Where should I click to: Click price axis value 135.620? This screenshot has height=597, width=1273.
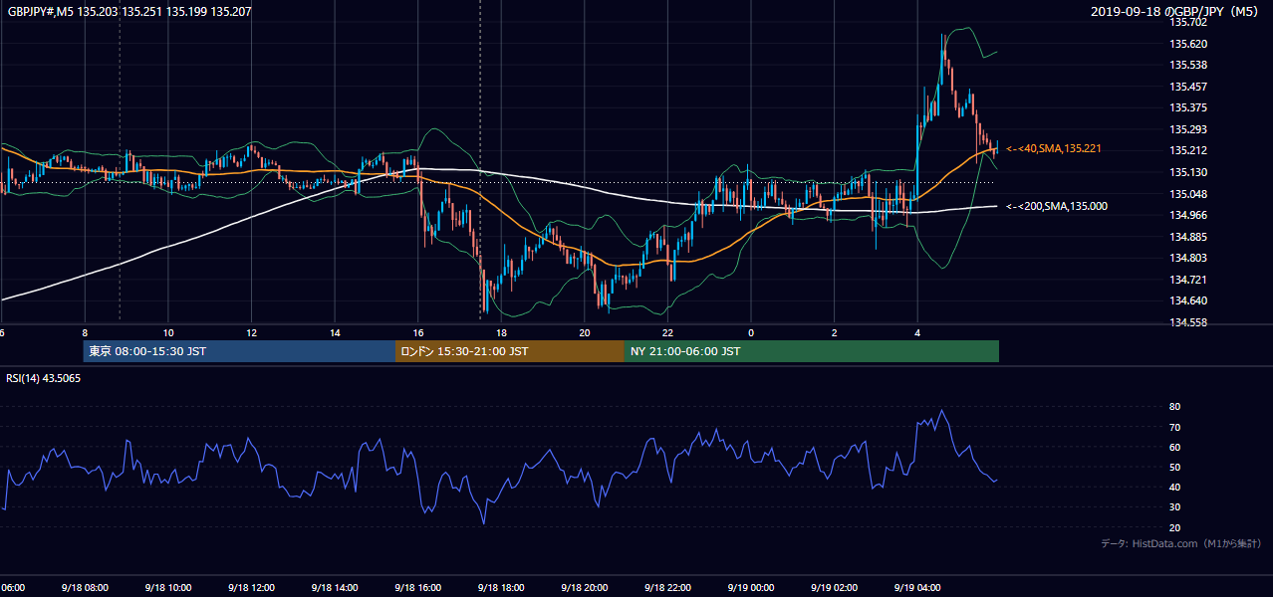point(1188,44)
